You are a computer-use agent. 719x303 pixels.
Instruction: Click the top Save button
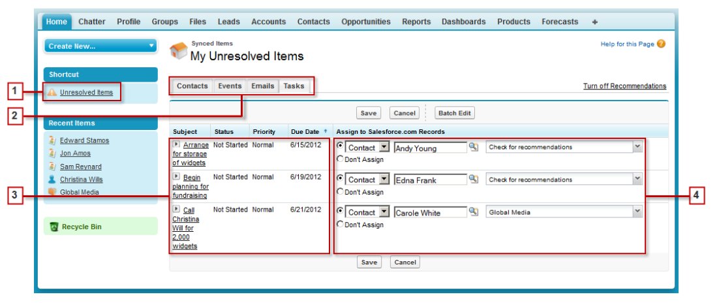(368, 113)
